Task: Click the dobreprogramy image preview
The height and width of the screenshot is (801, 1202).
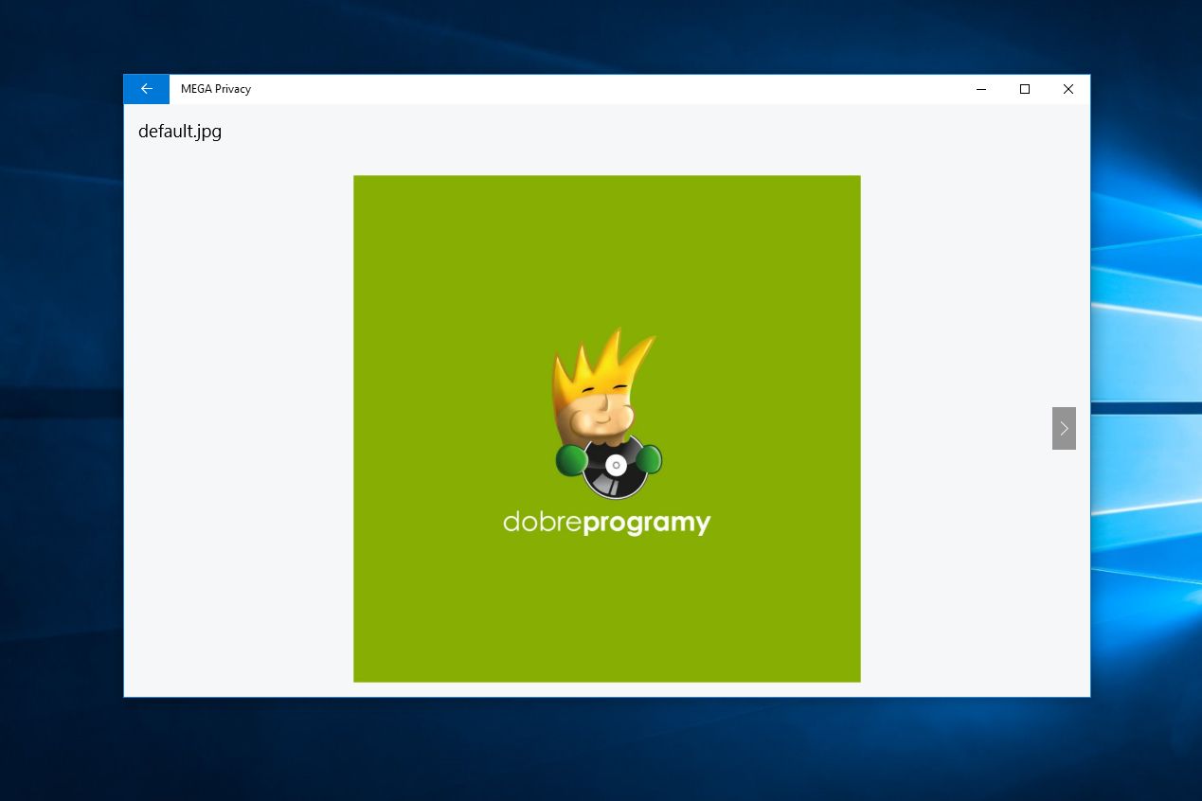Action: [x=607, y=428]
